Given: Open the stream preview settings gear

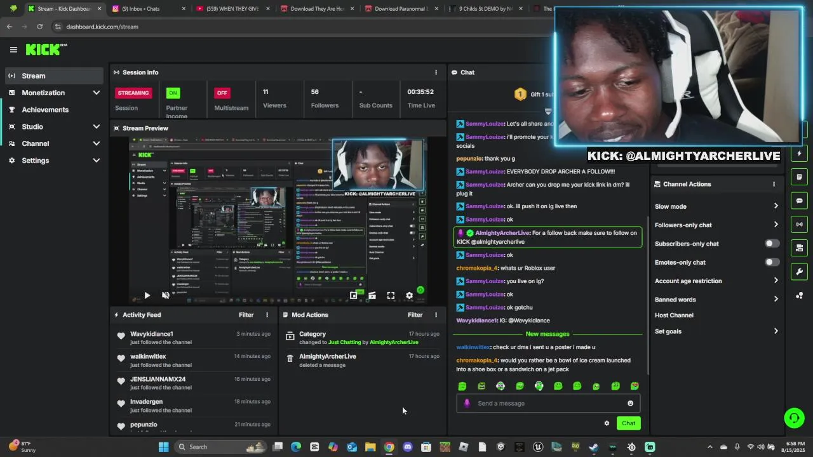Looking at the screenshot, I should (409, 295).
